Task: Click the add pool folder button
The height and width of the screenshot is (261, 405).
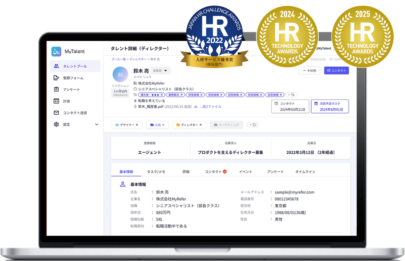Action: click(252, 125)
